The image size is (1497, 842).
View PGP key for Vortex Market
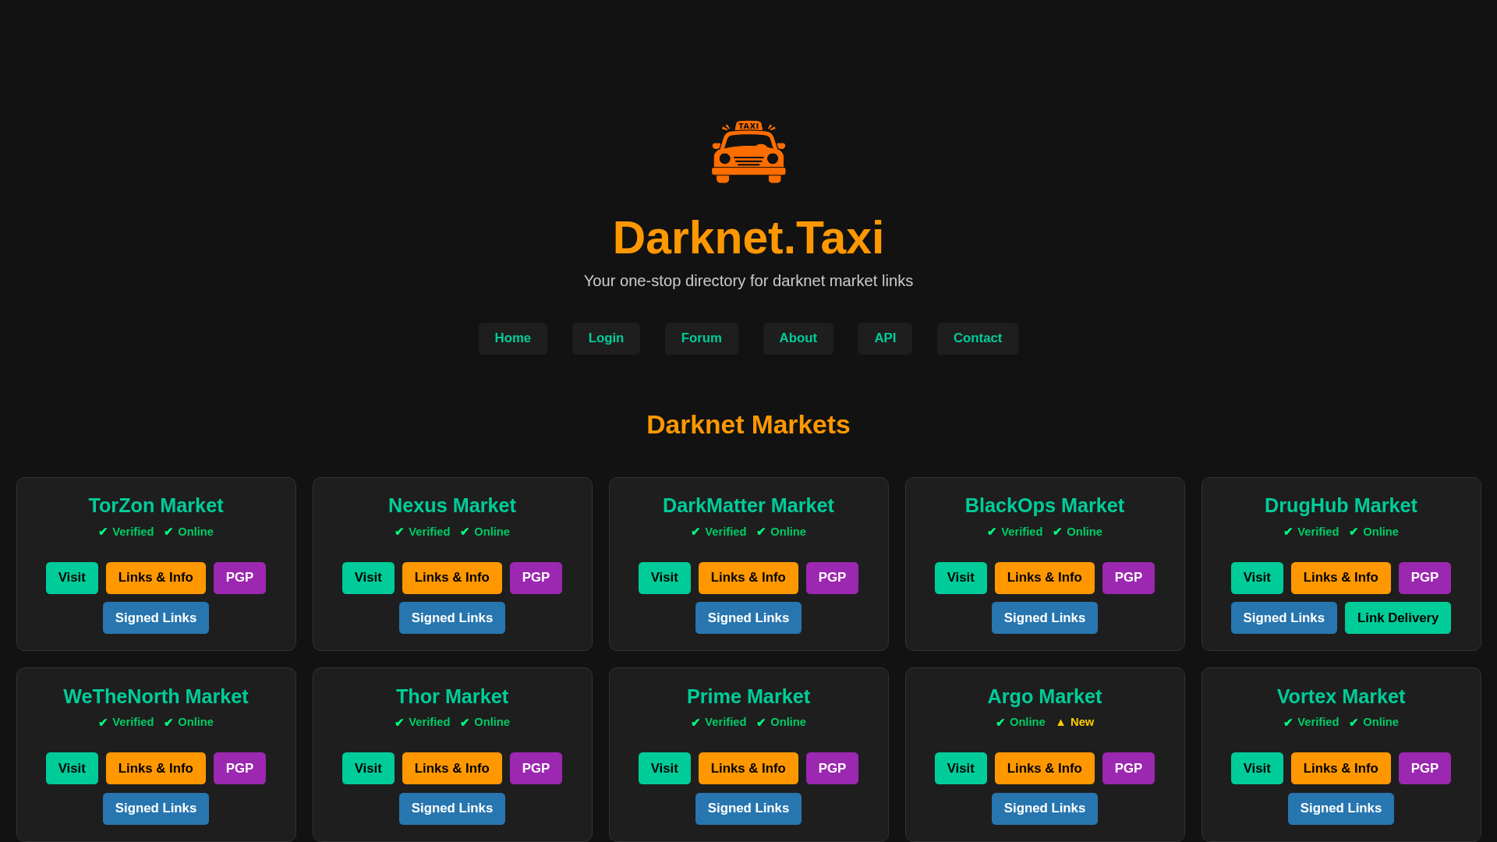pos(1424,769)
